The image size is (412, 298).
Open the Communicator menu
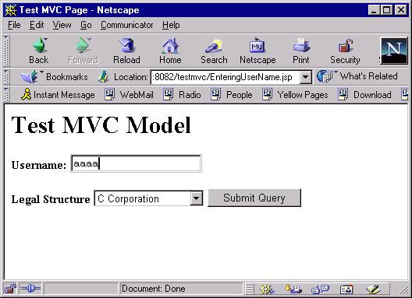click(126, 25)
